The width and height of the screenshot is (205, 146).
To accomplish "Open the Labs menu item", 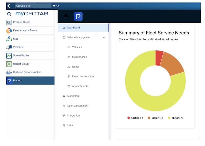I will coord(70,125).
